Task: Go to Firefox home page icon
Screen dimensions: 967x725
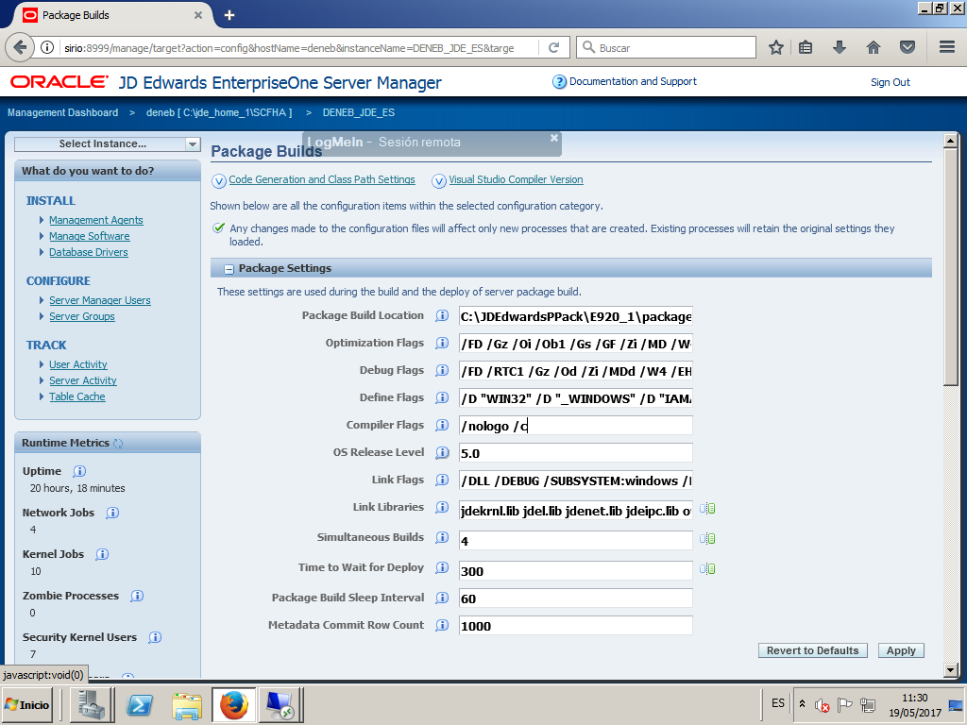Action: click(874, 47)
